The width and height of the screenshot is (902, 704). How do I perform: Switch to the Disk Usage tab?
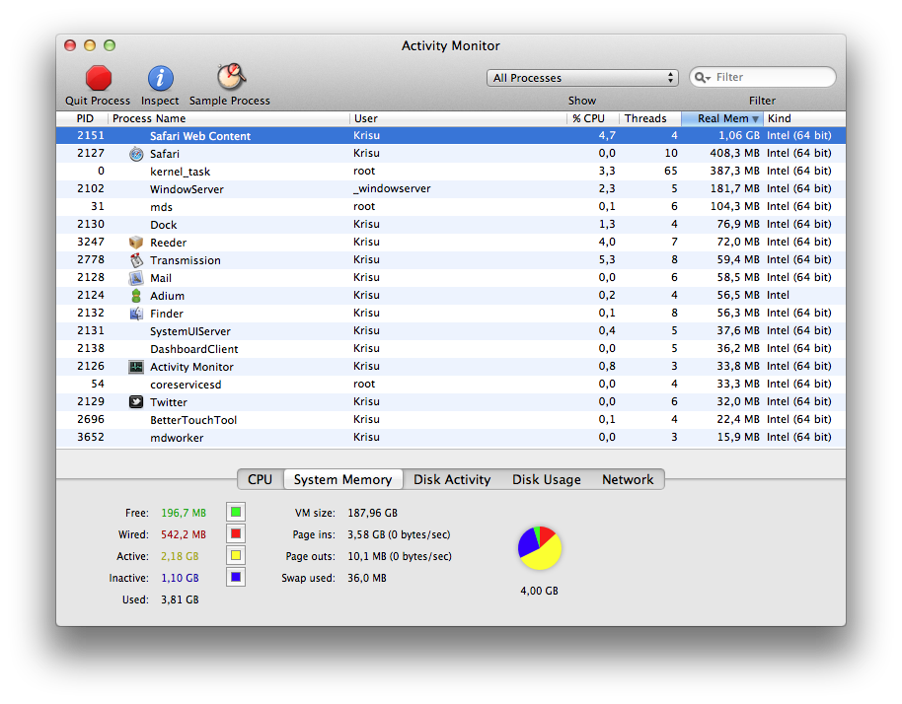547,479
